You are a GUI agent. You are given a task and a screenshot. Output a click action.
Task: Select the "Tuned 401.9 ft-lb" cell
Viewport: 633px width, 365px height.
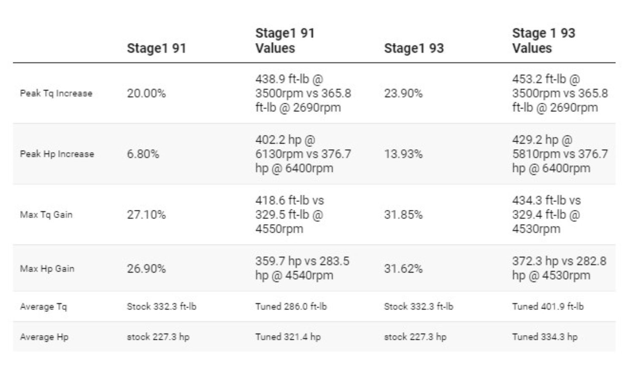coord(548,306)
